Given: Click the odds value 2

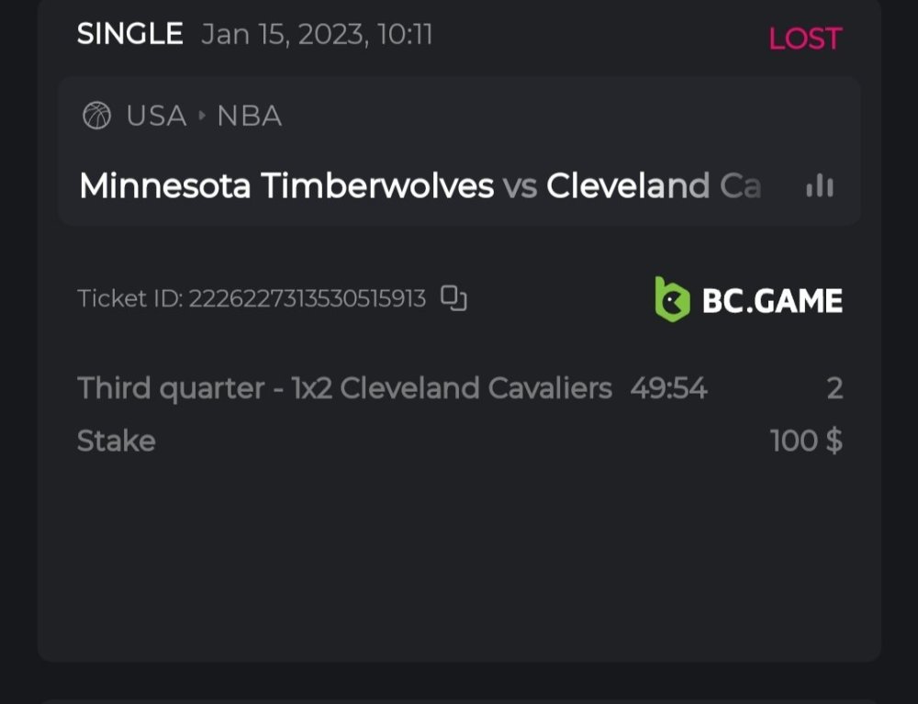Looking at the screenshot, I should tap(834, 388).
